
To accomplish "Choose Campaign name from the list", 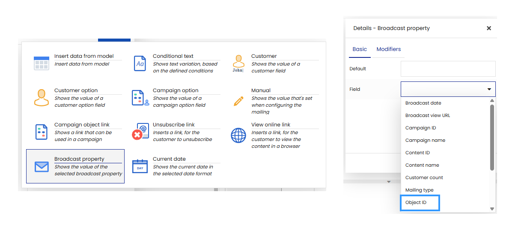I will [x=425, y=140].
